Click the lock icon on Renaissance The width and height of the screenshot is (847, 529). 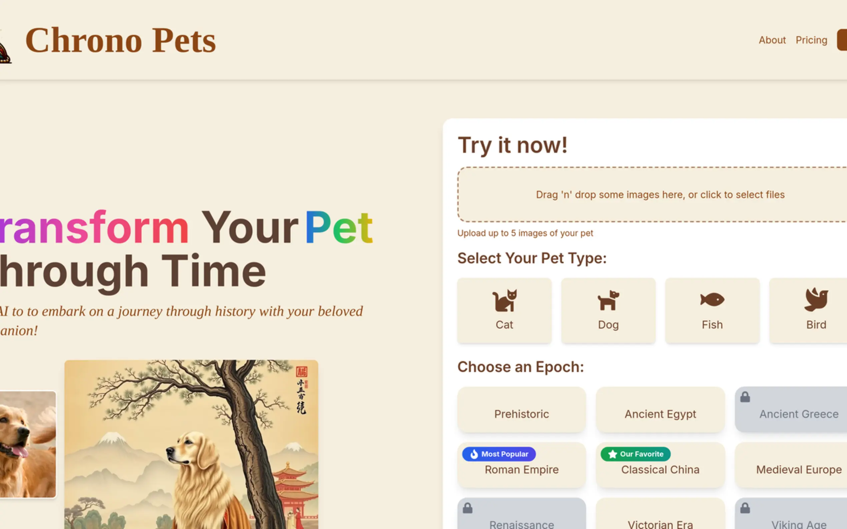468,508
